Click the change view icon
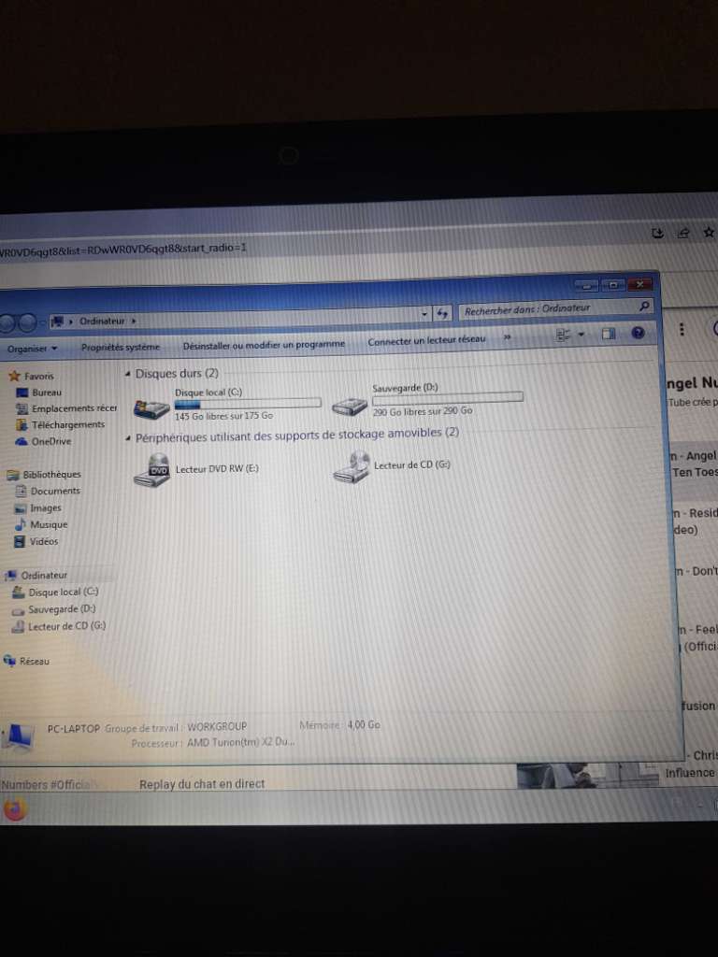The width and height of the screenshot is (718, 957). pos(563,335)
